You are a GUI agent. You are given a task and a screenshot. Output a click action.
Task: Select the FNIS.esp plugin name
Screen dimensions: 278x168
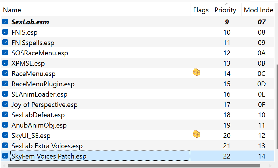[24, 32]
